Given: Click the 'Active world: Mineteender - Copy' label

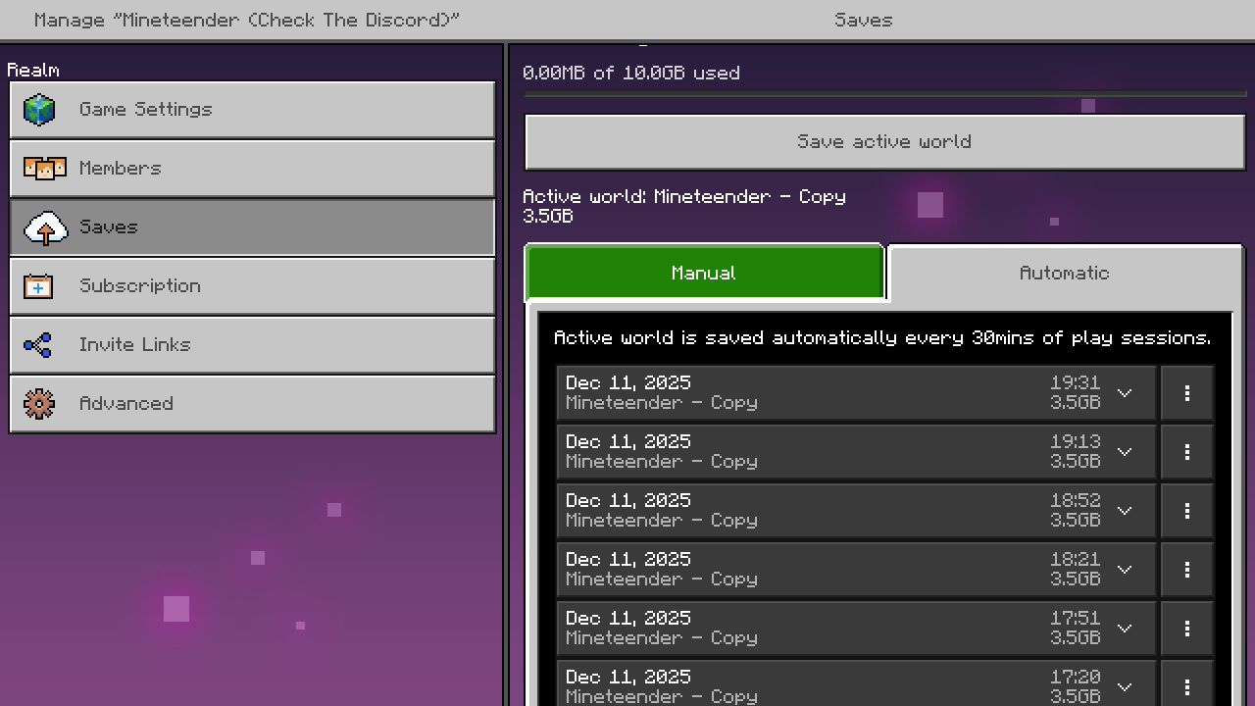Looking at the screenshot, I should click(x=684, y=197).
